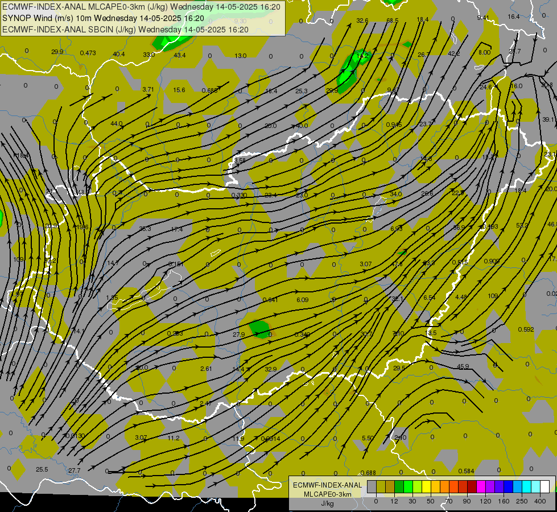
Task: Click the map value 35.3
Action: 145,229
